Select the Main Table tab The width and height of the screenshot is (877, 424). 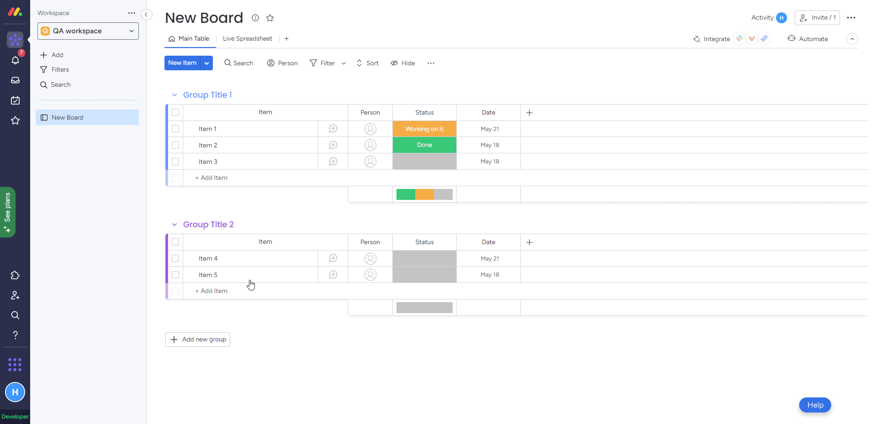tap(189, 39)
